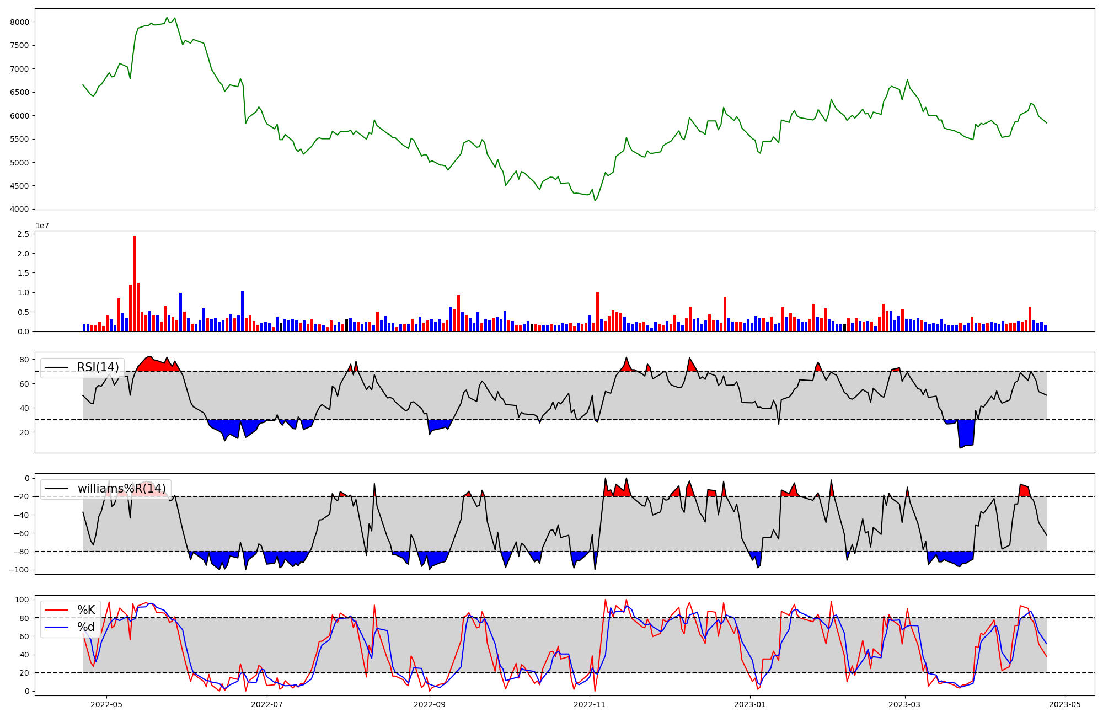
Task: Click the 2022-11 x-axis date label
Action: [x=590, y=704]
